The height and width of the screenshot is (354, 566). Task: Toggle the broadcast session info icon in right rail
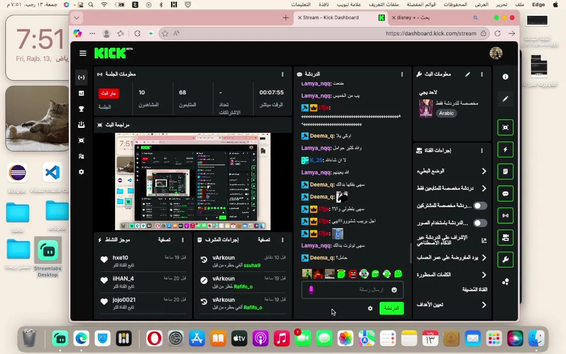506,216
